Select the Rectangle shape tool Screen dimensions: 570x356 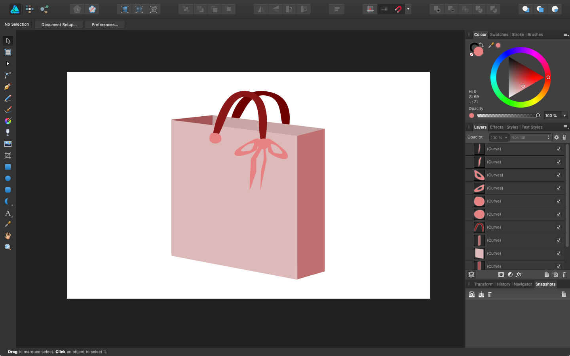(8, 167)
